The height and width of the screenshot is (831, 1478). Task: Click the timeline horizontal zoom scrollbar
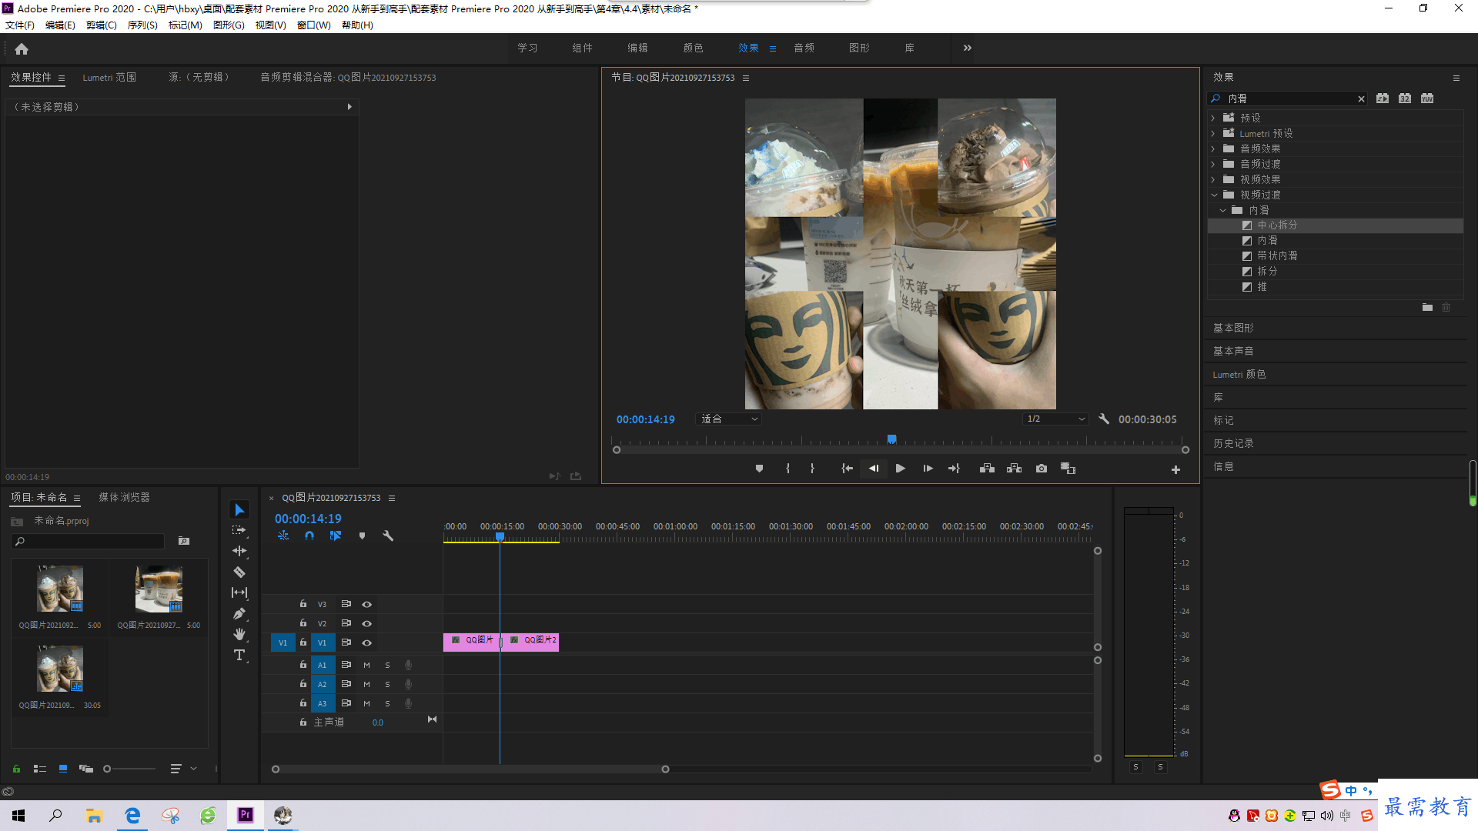pyautogui.click(x=470, y=769)
